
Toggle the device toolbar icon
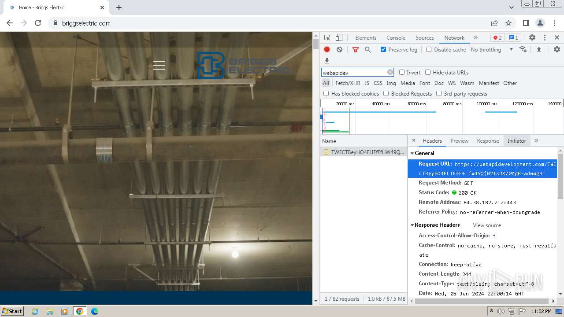pos(339,38)
